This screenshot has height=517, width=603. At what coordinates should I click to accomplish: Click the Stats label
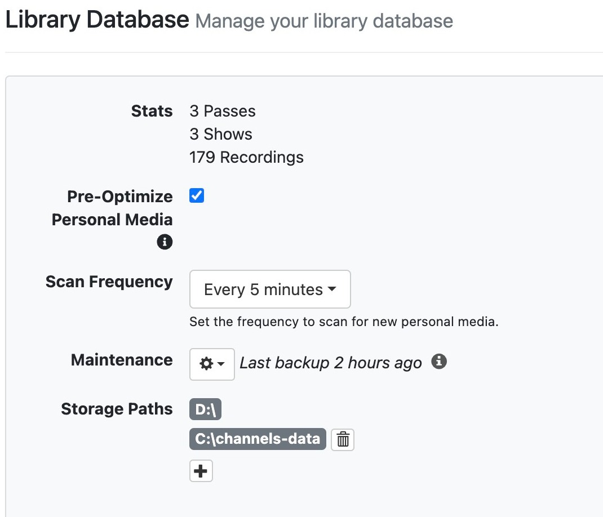(152, 111)
